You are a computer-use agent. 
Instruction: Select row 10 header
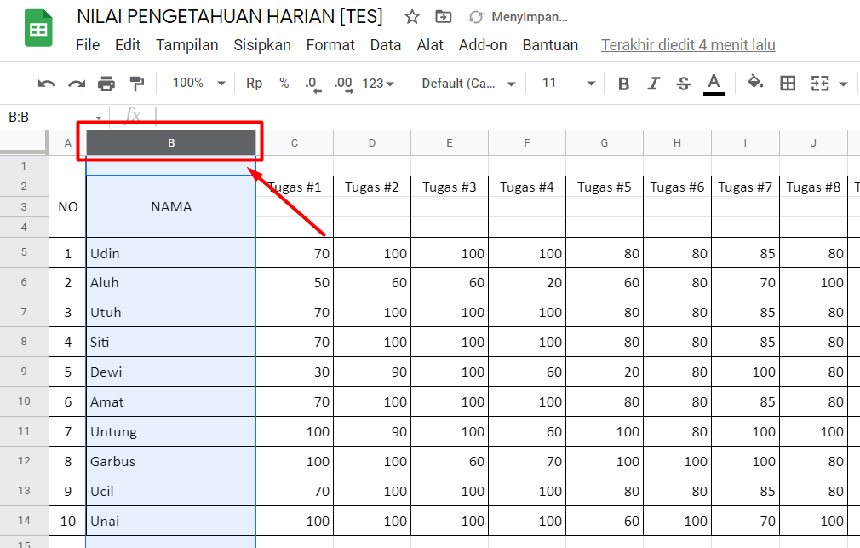pyautogui.click(x=24, y=401)
